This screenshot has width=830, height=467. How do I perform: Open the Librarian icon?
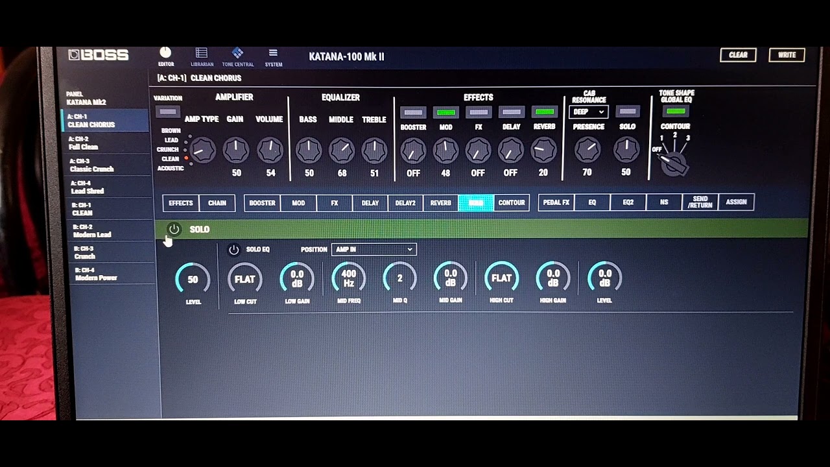202,54
